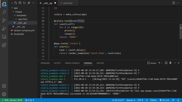Screen dimensions: 182x102
Task: Split the terminal panel
Action: point(166,63)
